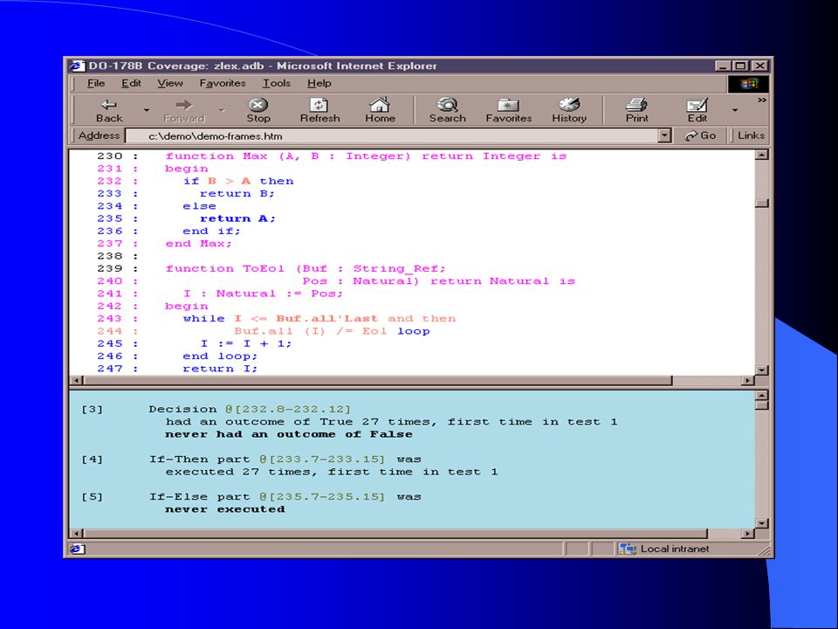This screenshot has width=838, height=629.
Task: Click the source pane horizontal scroll right arrow
Action: (x=748, y=380)
